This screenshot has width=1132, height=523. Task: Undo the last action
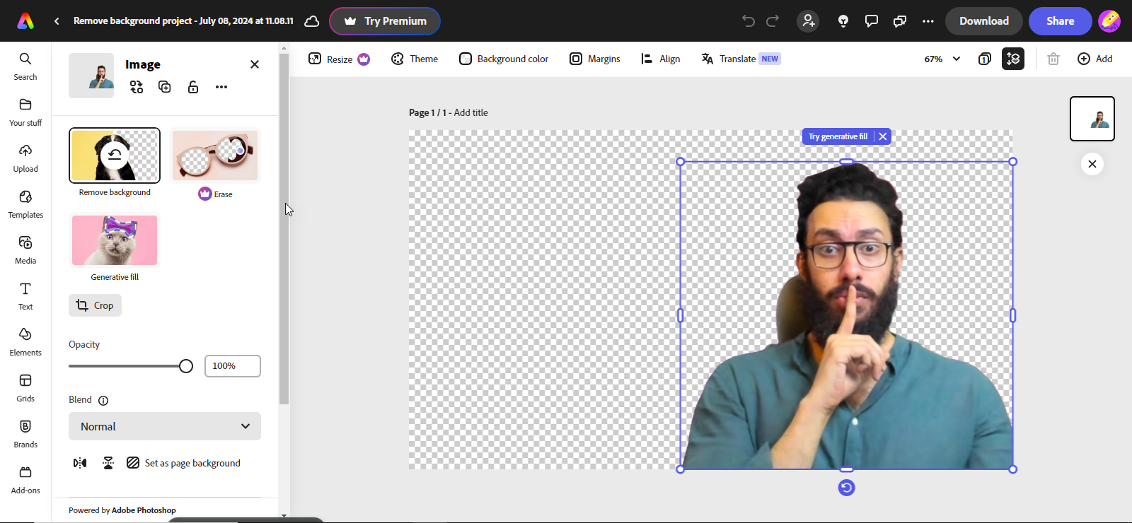pos(749,21)
